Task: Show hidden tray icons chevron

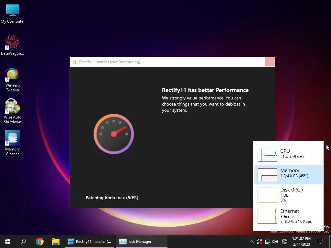Action: pyautogui.click(x=251, y=242)
